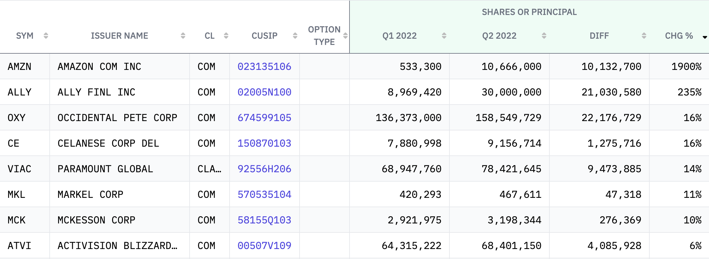Click the sort icon beside Q2 2022
The width and height of the screenshot is (709, 259).
pyautogui.click(x=544, y=36)
